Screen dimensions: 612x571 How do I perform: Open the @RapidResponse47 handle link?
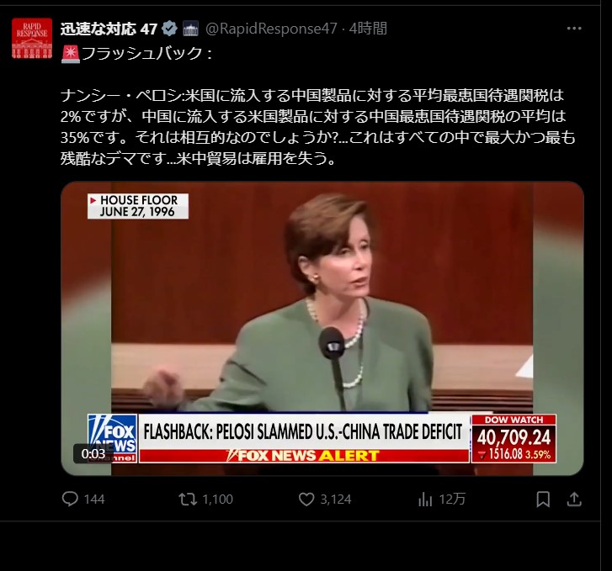tap(271, 29)
